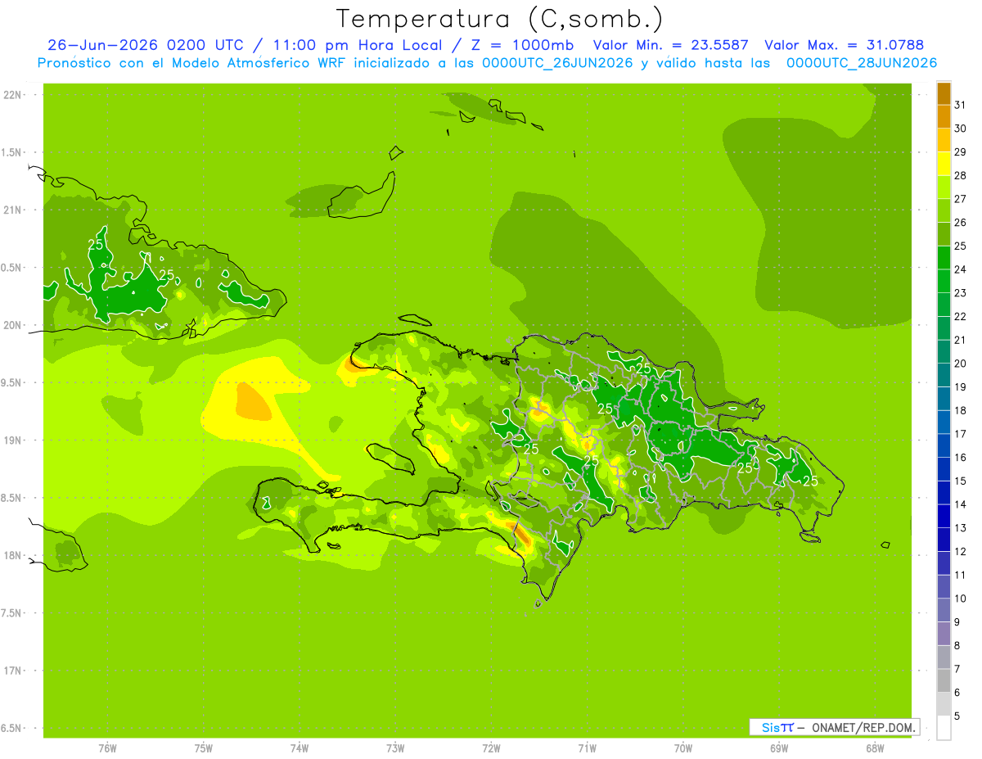982x759 pixels.
Task: Click the color bar label '13'
Action: [x=961, y=528]
